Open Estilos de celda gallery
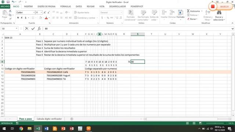This screenshot has width=235, height=132. pos(154,15)
